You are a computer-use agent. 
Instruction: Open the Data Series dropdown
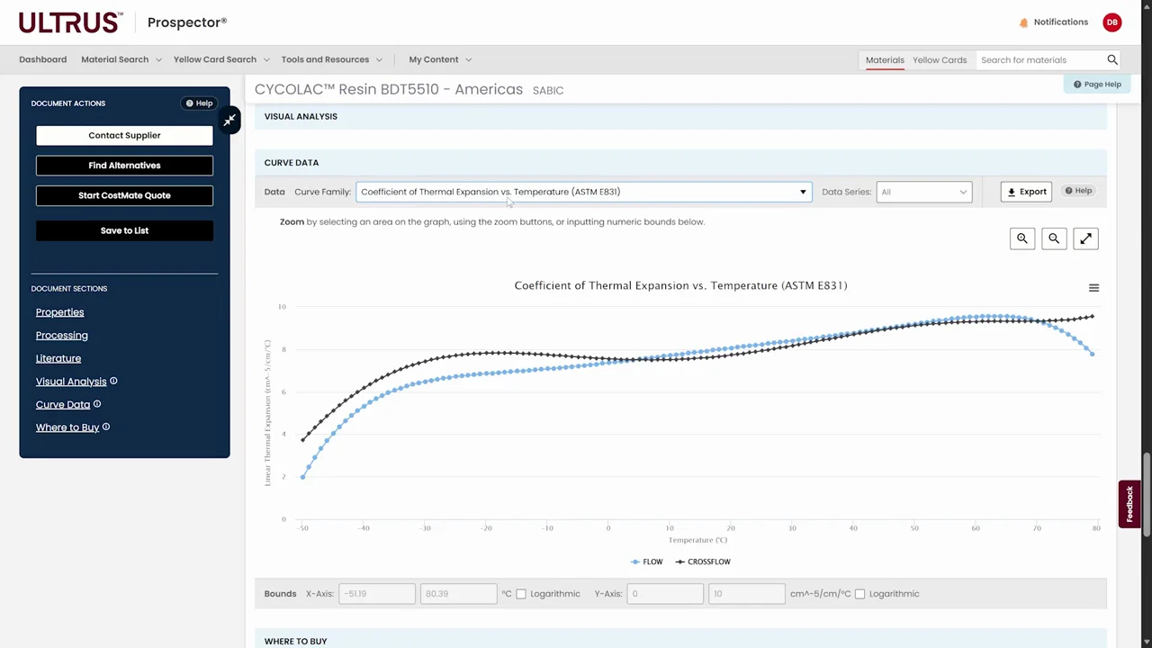(924, 192)
